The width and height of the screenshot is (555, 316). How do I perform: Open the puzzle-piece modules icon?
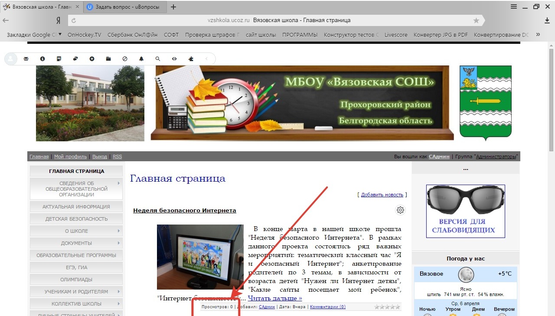pos(191,59)
